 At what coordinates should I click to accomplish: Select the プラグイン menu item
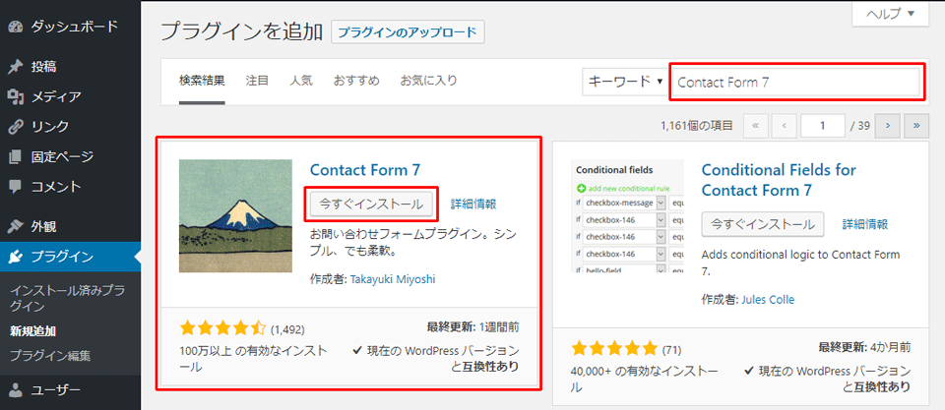coord(70,258)
